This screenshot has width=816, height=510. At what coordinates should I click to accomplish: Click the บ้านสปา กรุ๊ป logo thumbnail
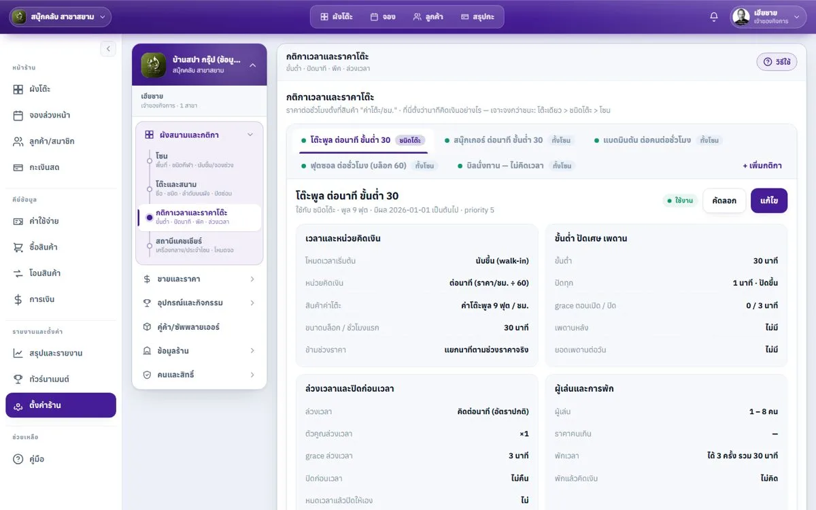pos(154,65)
